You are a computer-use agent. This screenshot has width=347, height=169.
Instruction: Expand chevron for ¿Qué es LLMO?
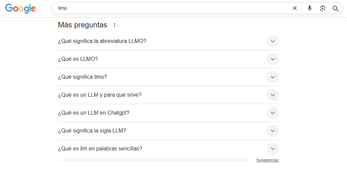pos(272,59)
